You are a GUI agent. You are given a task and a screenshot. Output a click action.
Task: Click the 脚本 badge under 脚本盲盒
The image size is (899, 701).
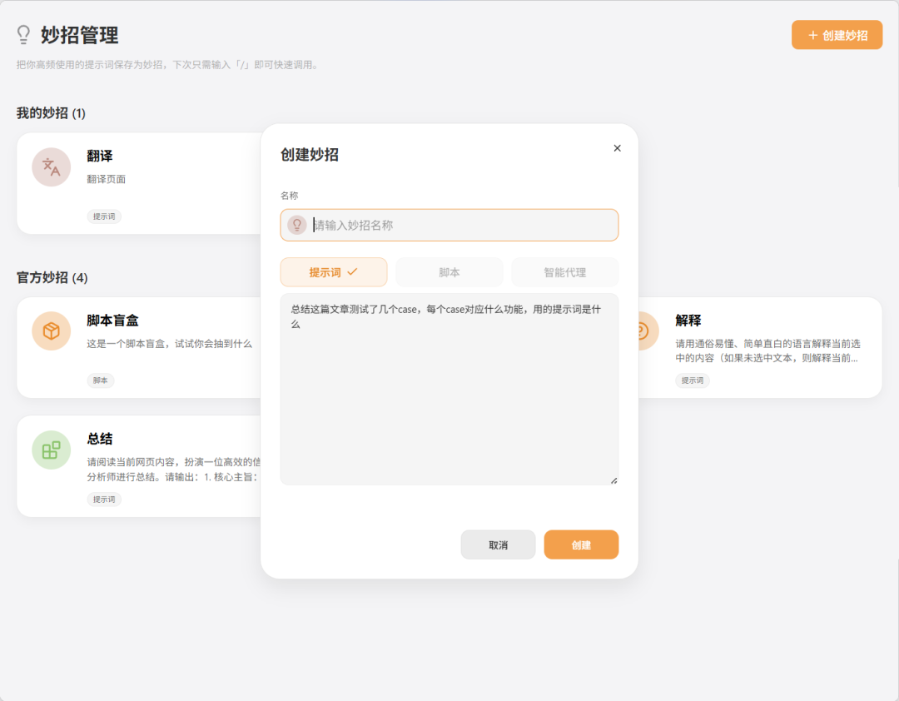pyautogui.click(x=101, y=380)
